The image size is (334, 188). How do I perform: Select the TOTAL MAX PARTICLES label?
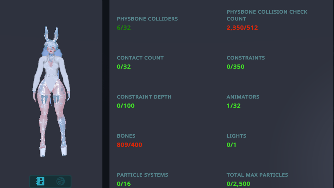[x=257, y=175]
